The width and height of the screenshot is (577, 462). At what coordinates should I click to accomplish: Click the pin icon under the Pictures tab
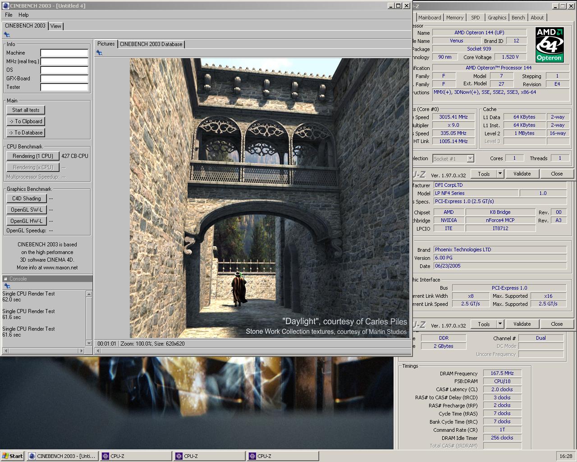[99, 53]
